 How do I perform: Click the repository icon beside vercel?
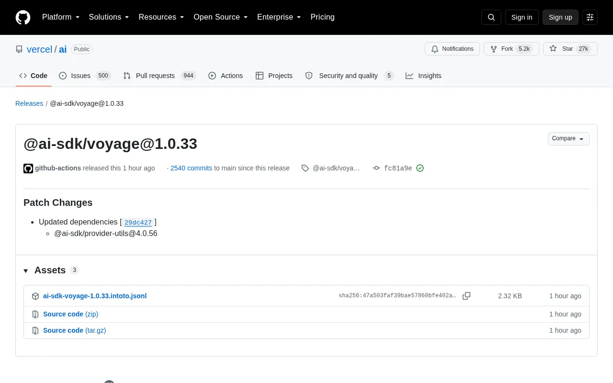tap(19, 49)
